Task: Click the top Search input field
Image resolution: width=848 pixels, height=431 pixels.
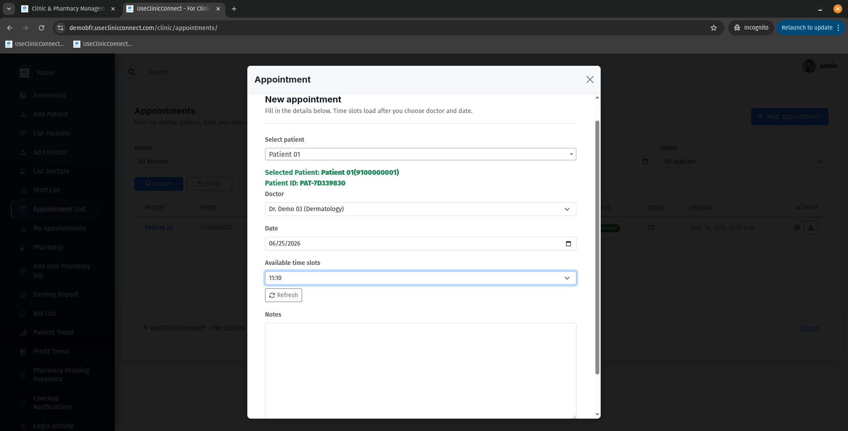Action: pos(193,72)
